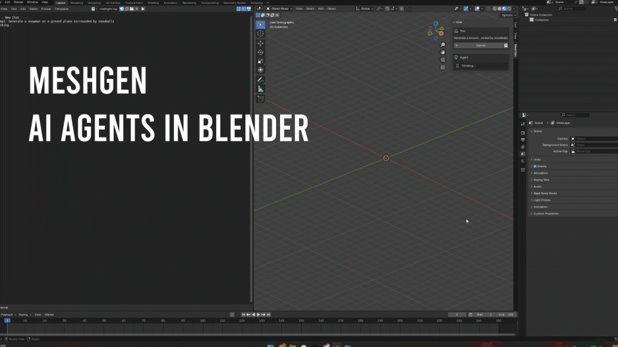The image size is (618, 347).
Task: Toggle the Gravity checkbox
Action: click(x=535, y=166)
